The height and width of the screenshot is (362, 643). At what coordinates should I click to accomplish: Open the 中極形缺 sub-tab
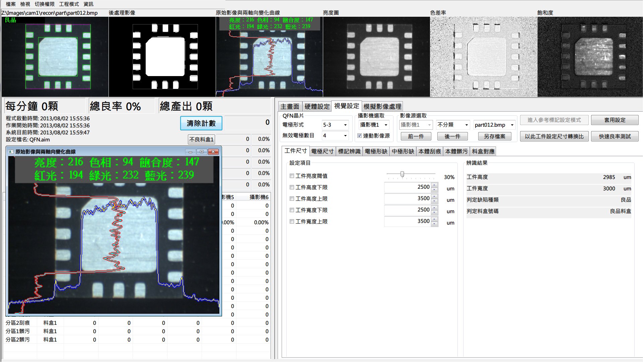(x=403, y=152)
